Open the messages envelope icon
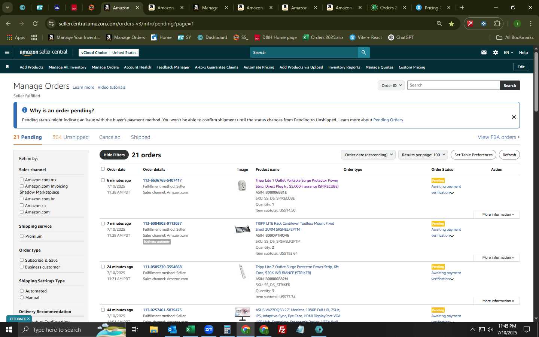The height and width of the screenshot is (337, 539). click(484, 52)
